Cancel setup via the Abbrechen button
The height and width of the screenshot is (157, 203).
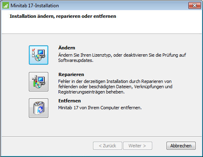181,146
